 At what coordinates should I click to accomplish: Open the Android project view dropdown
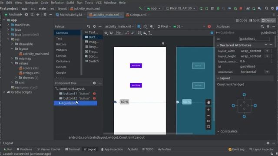13,14
